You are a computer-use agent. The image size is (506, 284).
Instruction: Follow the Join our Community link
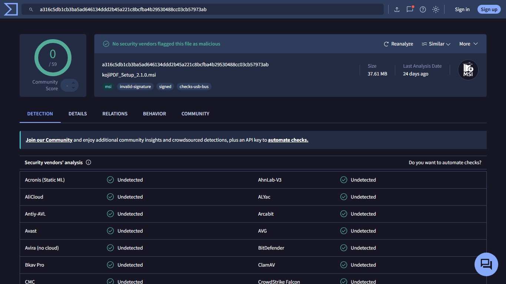coord(49,140)
